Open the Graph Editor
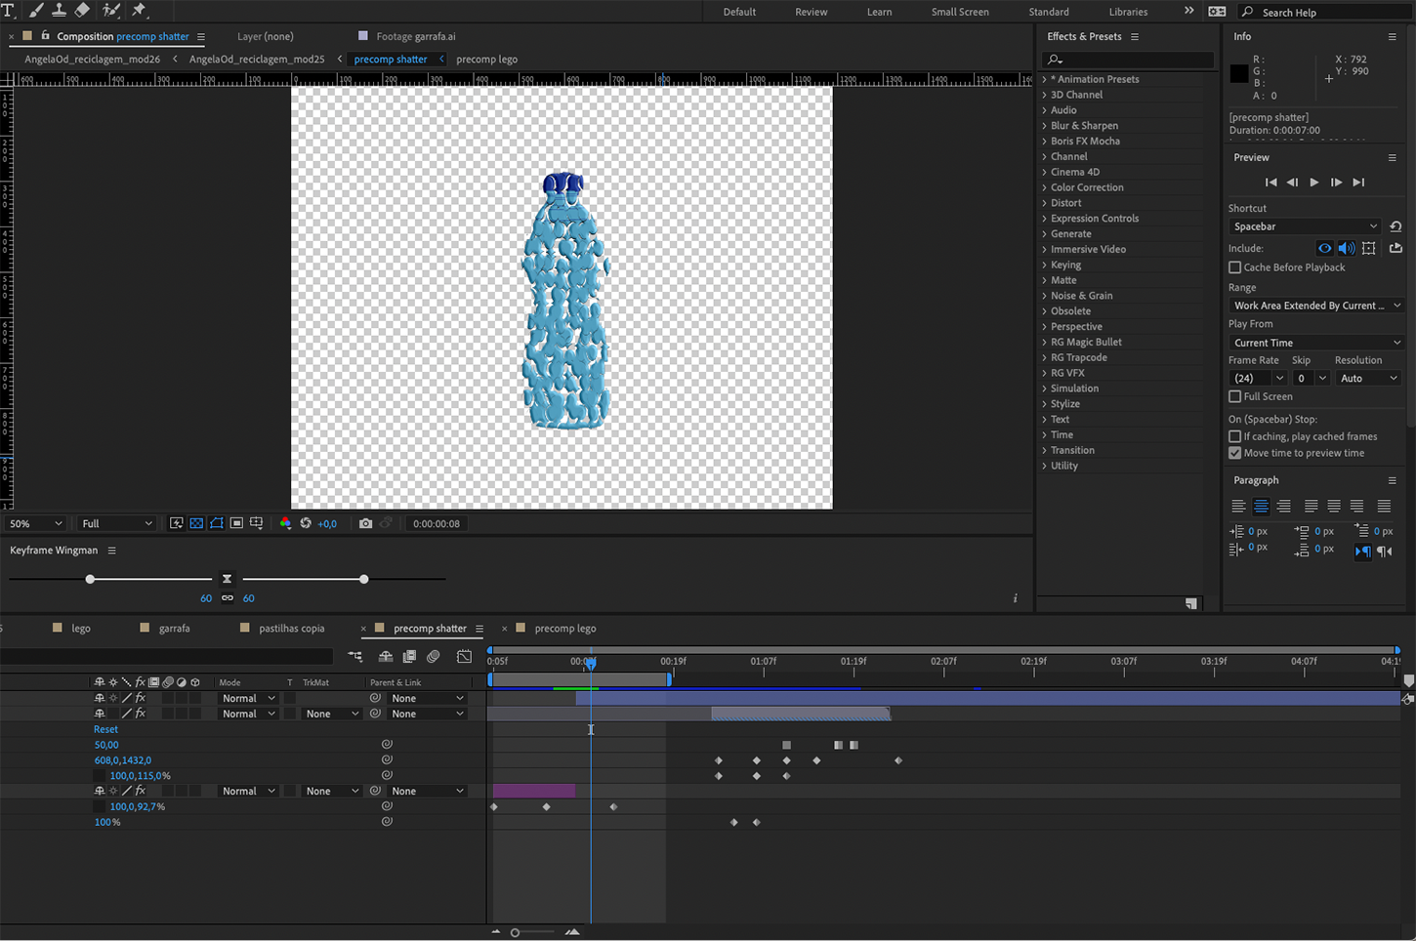Viewport: 1416px width, 941px height. (464, 657)
